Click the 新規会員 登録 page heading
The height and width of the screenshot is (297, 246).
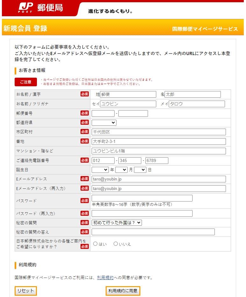(x=25, y=28)
